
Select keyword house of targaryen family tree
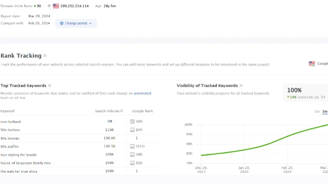(x=26, y=163)
